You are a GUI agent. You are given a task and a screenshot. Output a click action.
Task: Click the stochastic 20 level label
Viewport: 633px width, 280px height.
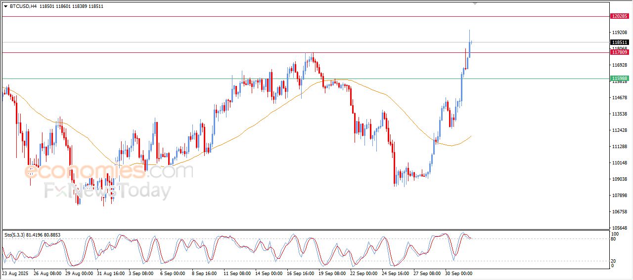[614, 260]
